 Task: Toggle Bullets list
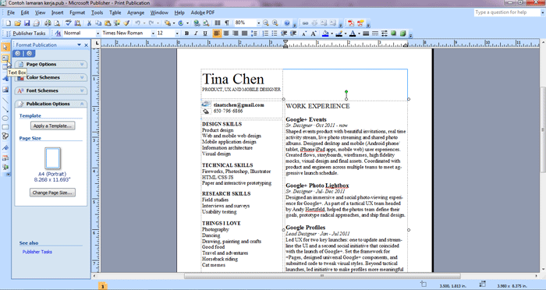click(x=275, y=34)
